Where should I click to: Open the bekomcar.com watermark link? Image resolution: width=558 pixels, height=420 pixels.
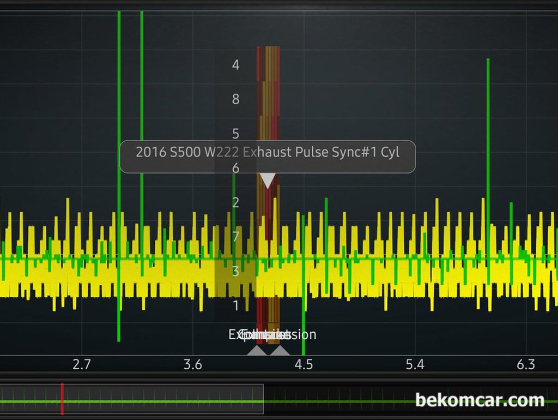pos(480,400)
